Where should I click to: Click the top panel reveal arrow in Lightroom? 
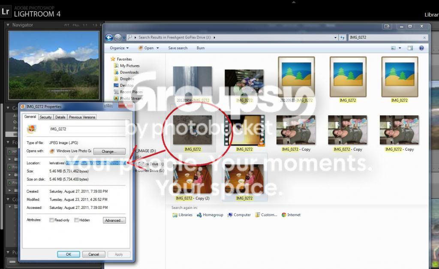click(x=293, y=2)
